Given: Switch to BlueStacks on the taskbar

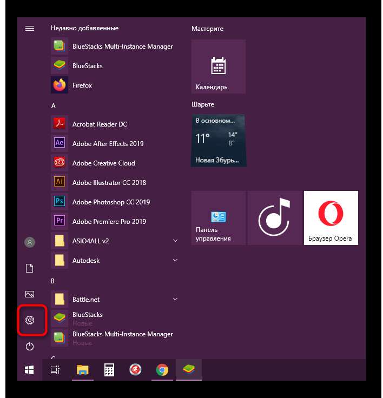Looking at the screenshot, I should click(189, 370).
